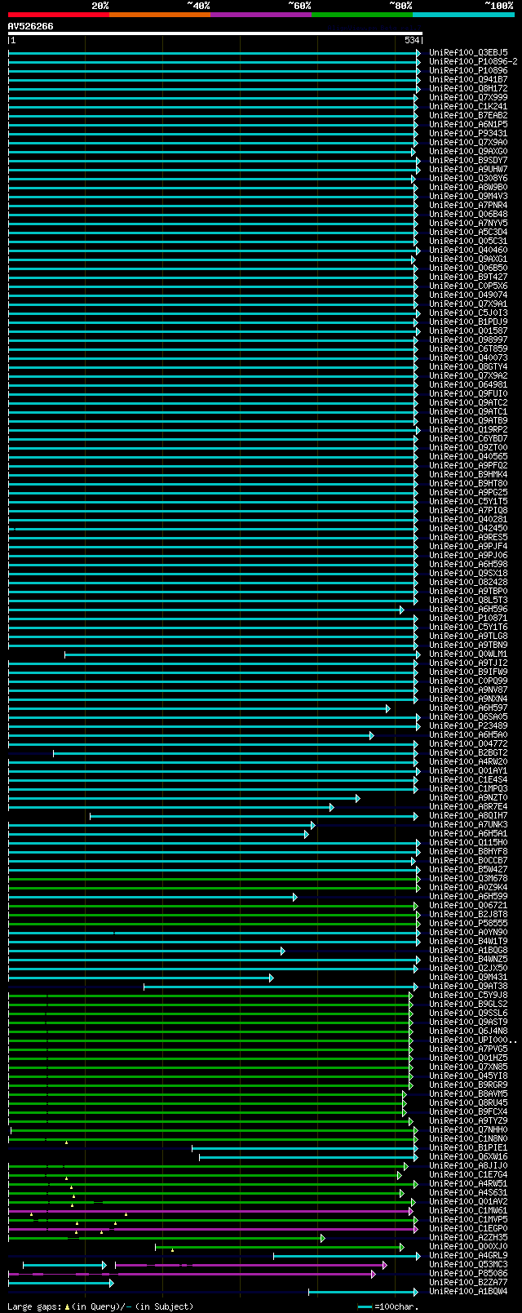Screen dimensions: 522x1313
Task: Select the UniRef100_Q9AT38 label
Action: pyautogui.click(x=468, y=986)
